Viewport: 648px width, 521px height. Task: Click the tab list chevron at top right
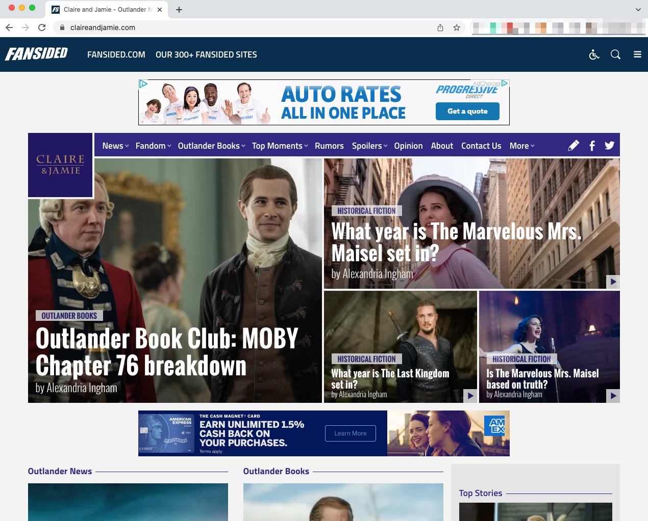point(638,10)
